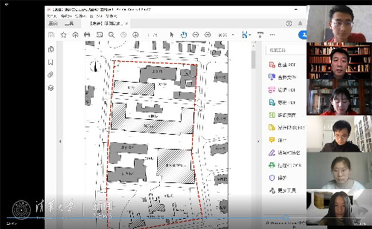The image size is (372, 229).
Task: Expand the fit-page options dropdown
Action: coord(250,35)
